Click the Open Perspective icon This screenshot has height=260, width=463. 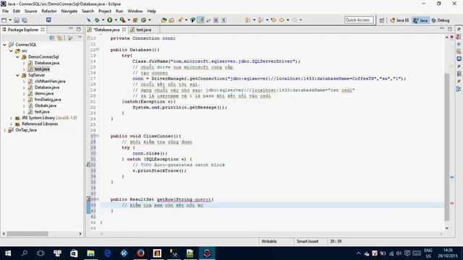(382, 20)
